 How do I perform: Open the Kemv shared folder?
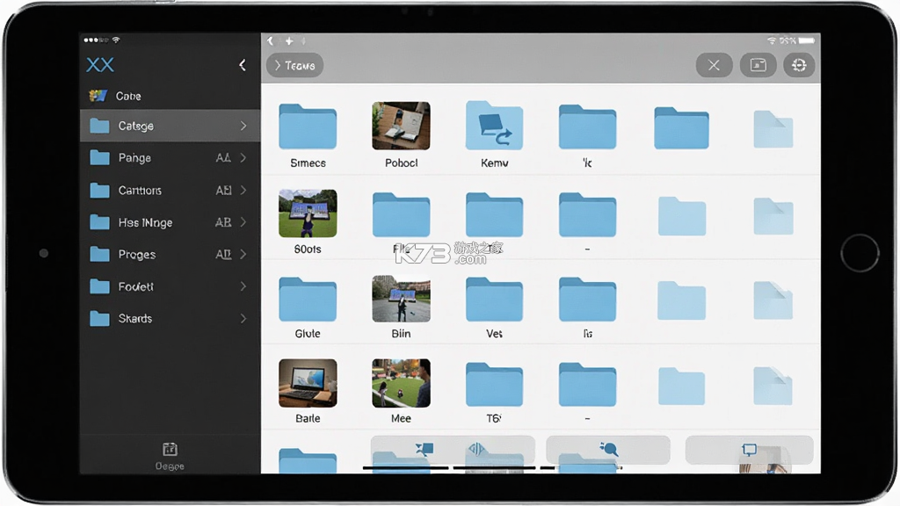(494, 126)
